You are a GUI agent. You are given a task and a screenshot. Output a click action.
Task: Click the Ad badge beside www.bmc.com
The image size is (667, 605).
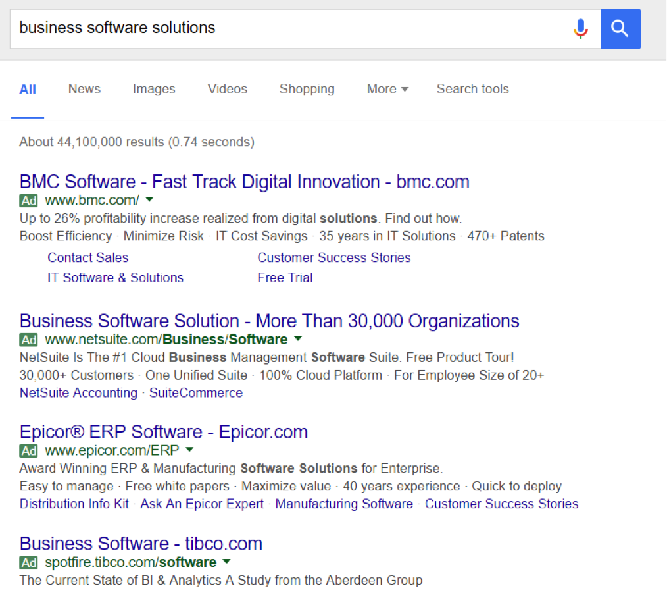(28, 201)
